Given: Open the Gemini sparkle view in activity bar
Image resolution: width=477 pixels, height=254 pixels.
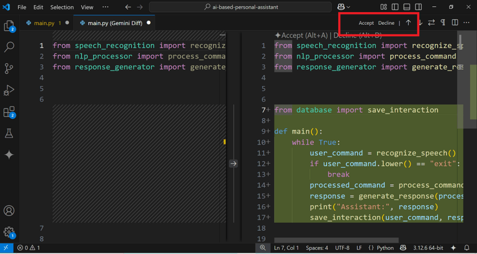Looking at the screenshot, I should [9, 154].
